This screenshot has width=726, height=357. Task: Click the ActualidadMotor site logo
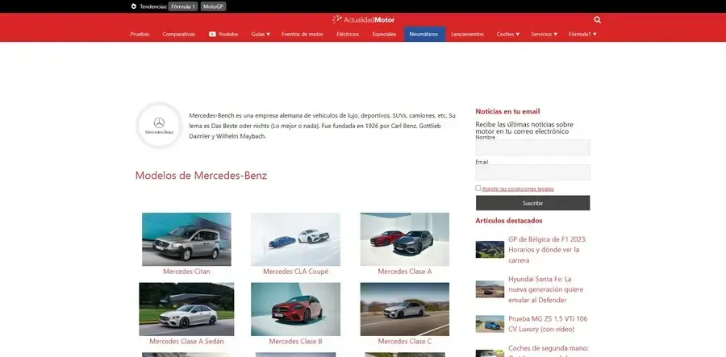pyautogui.click(x=364, y=19)
